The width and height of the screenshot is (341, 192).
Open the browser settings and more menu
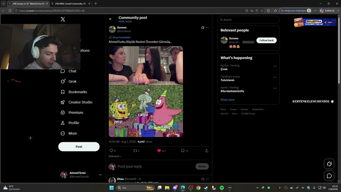point(315,11)
